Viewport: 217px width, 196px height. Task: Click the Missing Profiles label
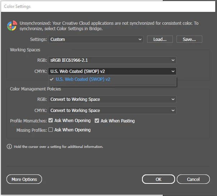click(32, 130)
